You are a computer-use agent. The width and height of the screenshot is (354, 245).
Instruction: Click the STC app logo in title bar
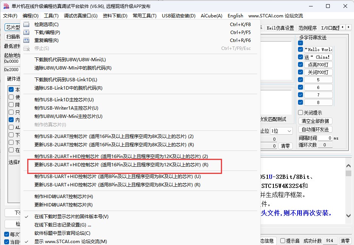click(6, 6)
